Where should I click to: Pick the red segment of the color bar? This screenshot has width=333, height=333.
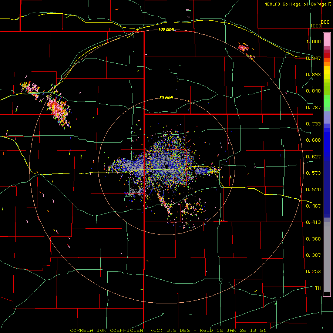click(x=327, y=55)
